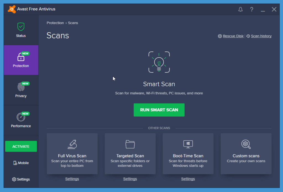
Task: Run the Smart Scan
Action: pyautogui.click(x=159, y=110)
